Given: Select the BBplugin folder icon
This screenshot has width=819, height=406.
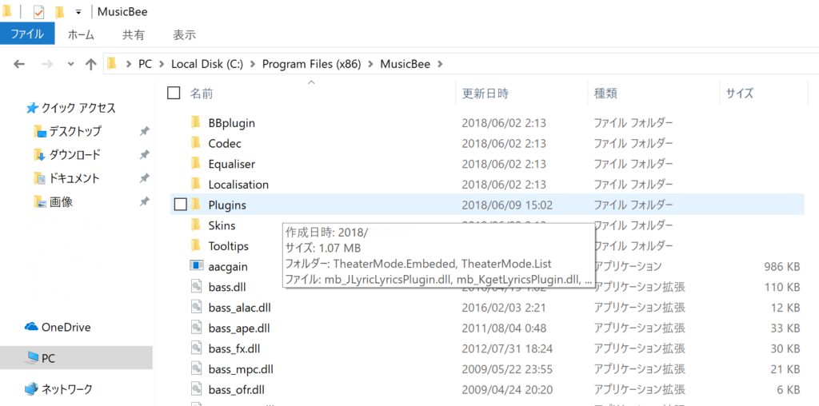Looking at the screenshot, I should click(197, 122).
